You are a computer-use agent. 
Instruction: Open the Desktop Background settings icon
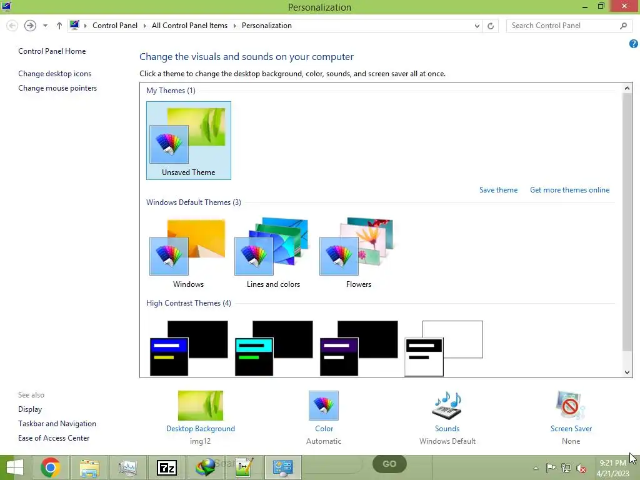(201, 405)
